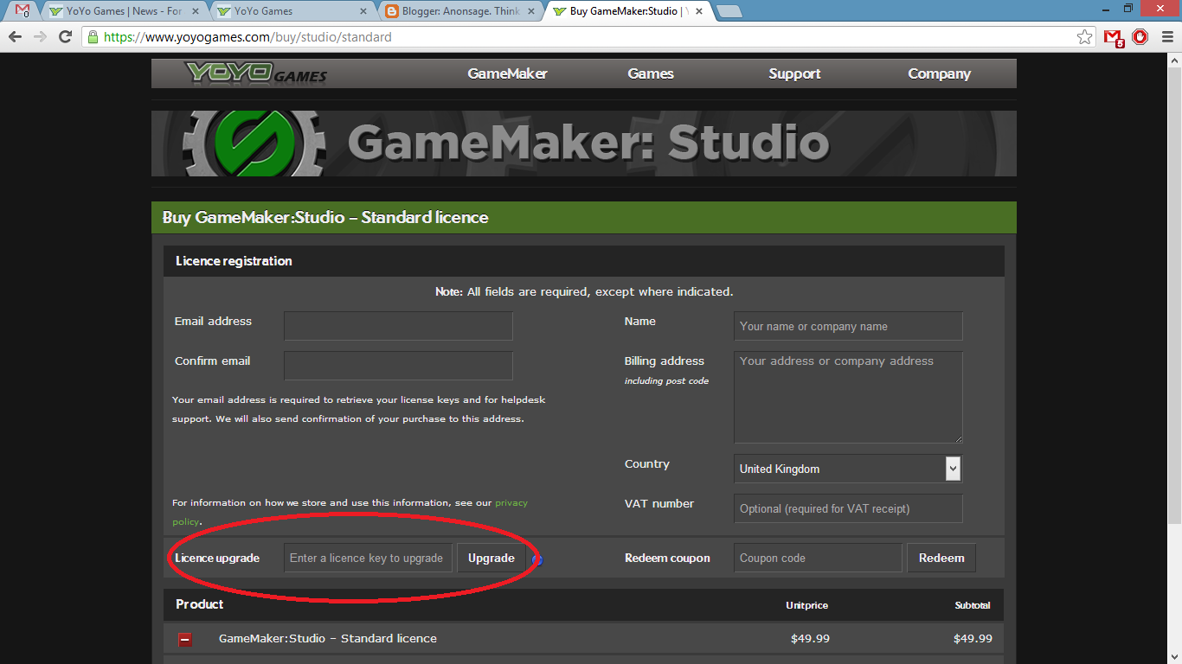Click the page's vertical scrollbar up arrow

click(x=1174, y=61)
